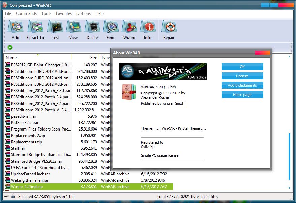Click the Extract To toolbar icon
The width and height of the screenshot is (296, 203).
[35, 27]
